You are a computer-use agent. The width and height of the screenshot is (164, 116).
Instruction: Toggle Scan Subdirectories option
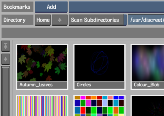98,20
